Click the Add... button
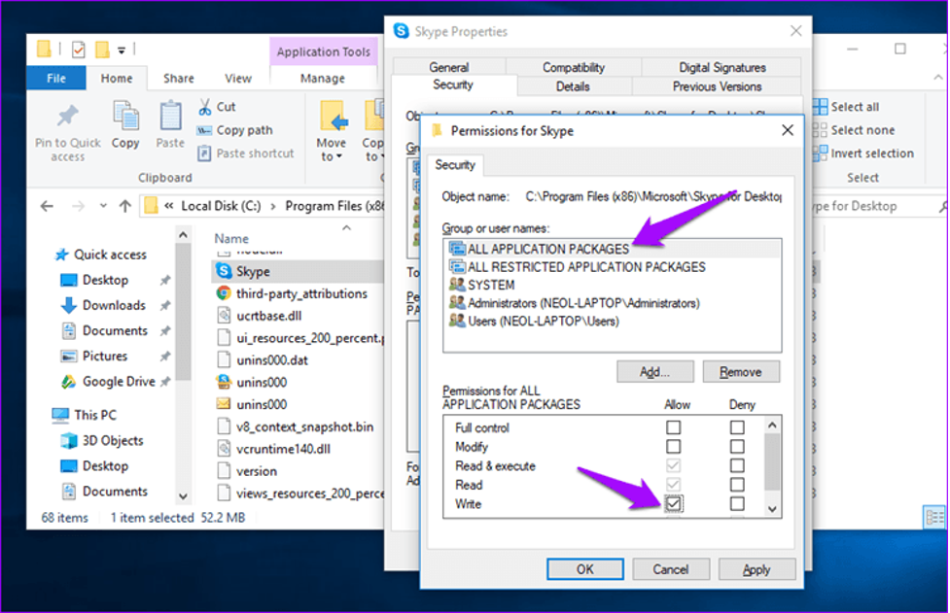The width and height of the screenshot is (950, 613). point(655,372)
